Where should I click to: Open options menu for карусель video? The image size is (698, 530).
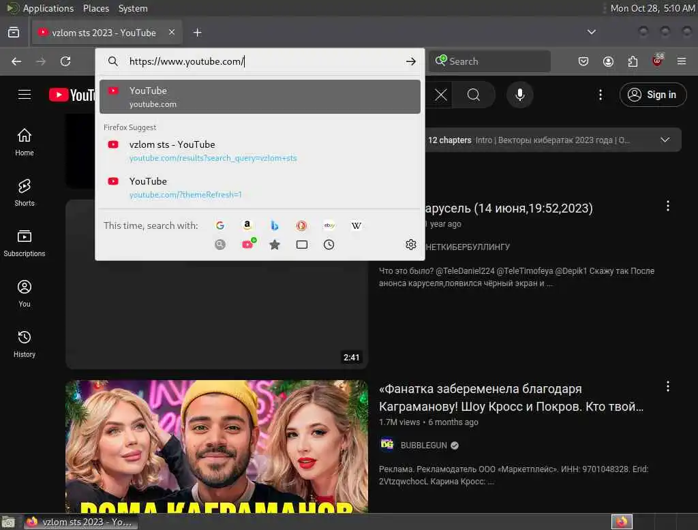667,206
